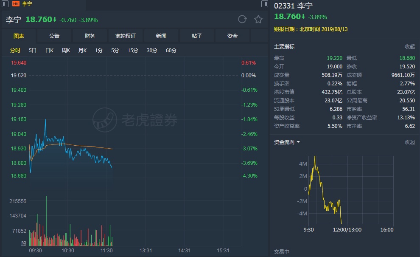
Task: Click the 帖子 tab button
Action: click(197, 36)
